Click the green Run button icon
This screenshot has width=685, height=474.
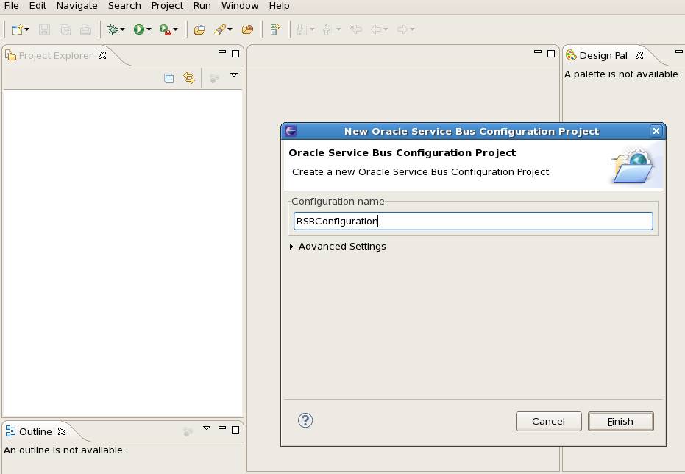pyautogui.click(x=139, y=29)
